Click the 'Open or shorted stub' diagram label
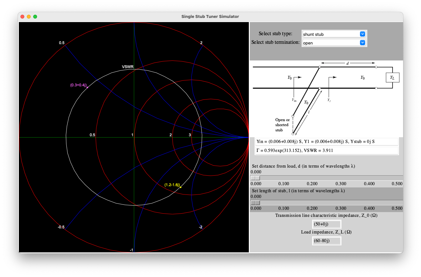Image resolution: width=421 pixels, height=277 pixels. 283,125
